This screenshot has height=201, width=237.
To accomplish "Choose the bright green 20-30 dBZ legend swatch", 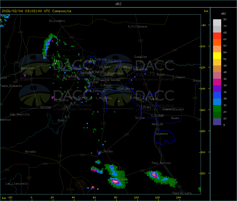I will (217, 108).
